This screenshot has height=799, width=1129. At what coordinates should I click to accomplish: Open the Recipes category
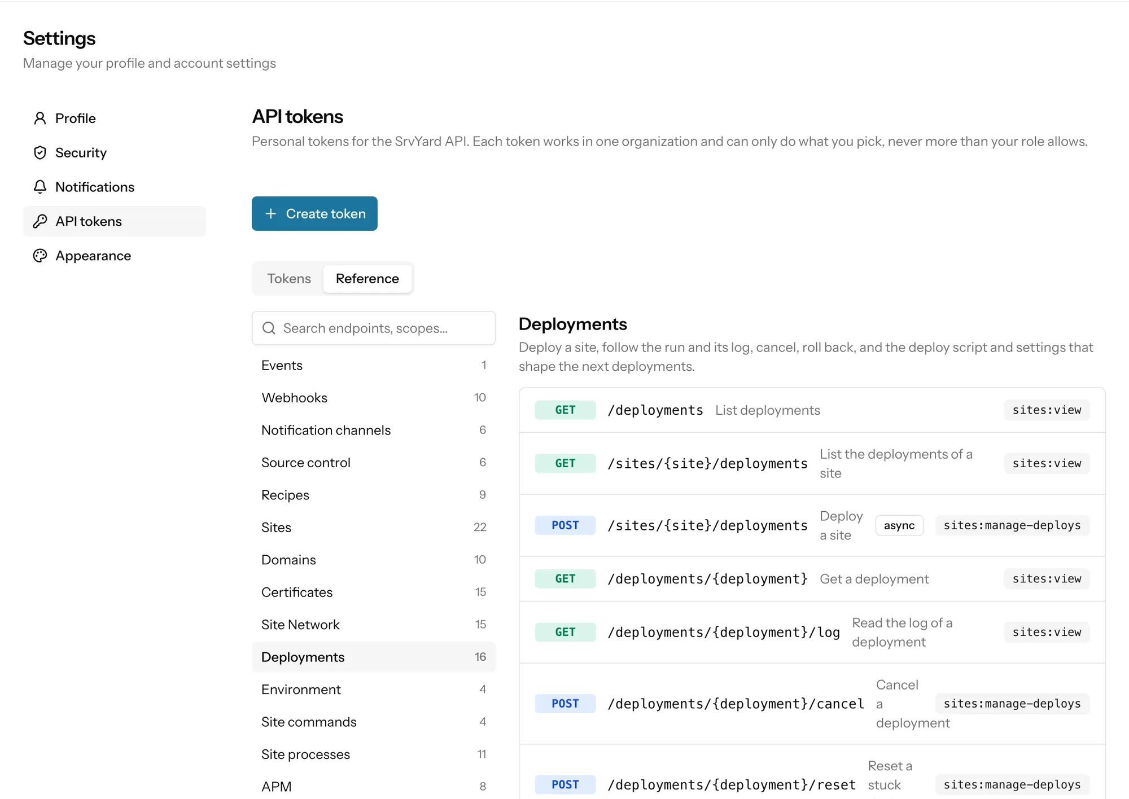tap(374, 495)
